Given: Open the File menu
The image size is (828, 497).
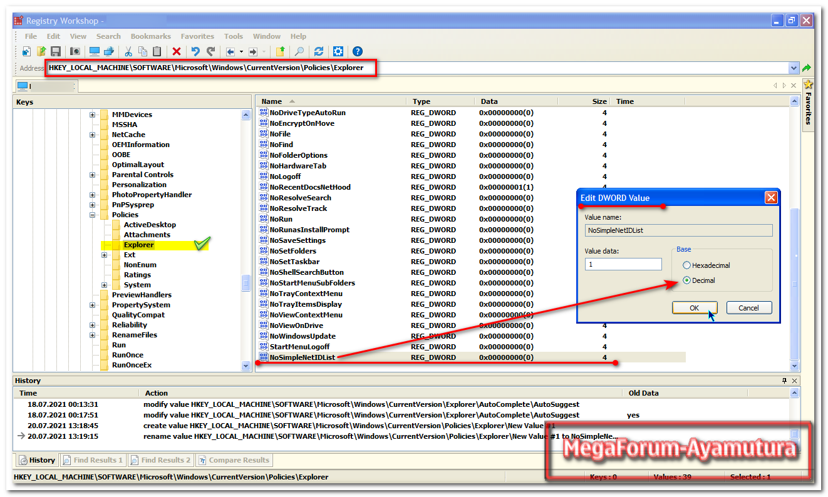Looking at the screenshot, I should [31, 36].
